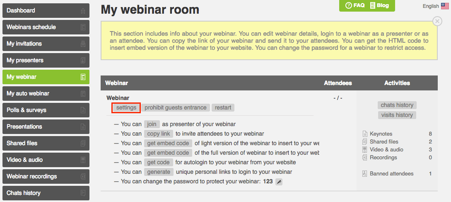Open chats history in Activities
The height and width of the screenshot is (202, 451).
397,105
